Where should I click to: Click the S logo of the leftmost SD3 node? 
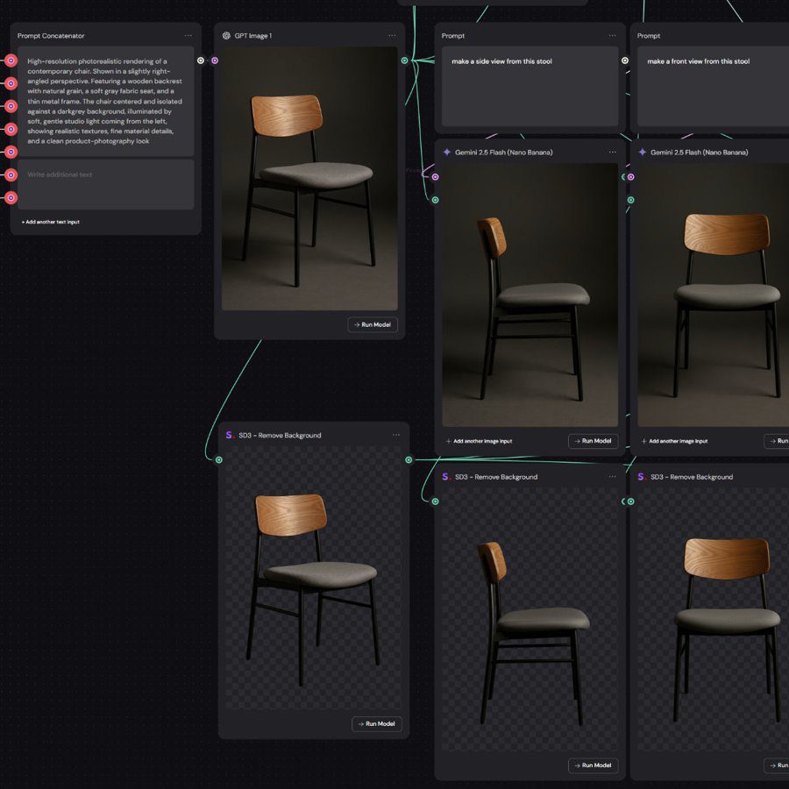[230, 435]
